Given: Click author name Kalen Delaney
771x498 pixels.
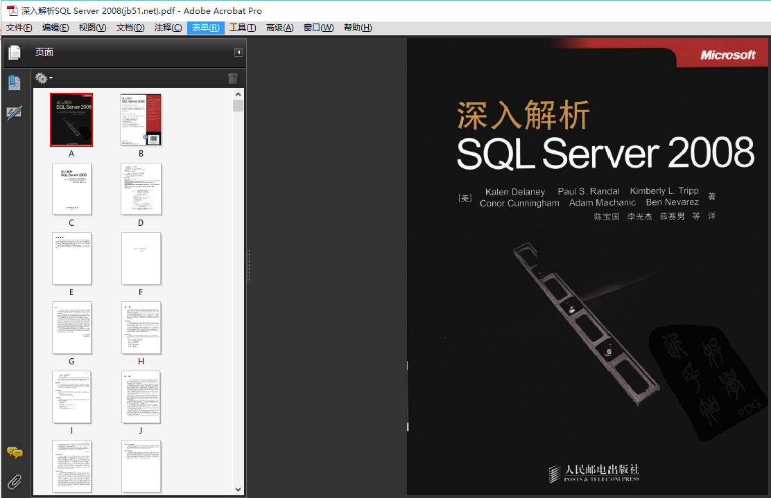Looking at the screenshot, I should coord(515,192).
